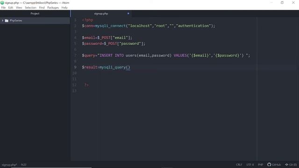Click the closing ?> tag
The image size is (299, 168).
pos(86,85)
